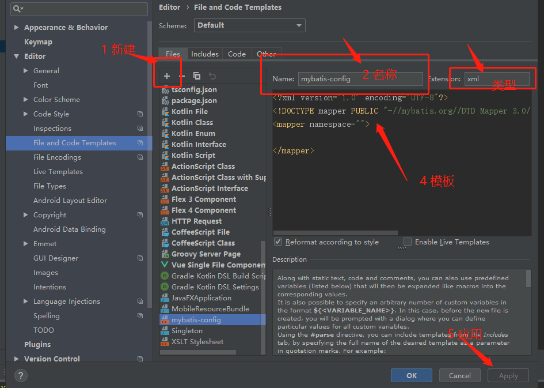Click the Version Control project-level icon
Screen dimensions: 544x388
(140, 359)
